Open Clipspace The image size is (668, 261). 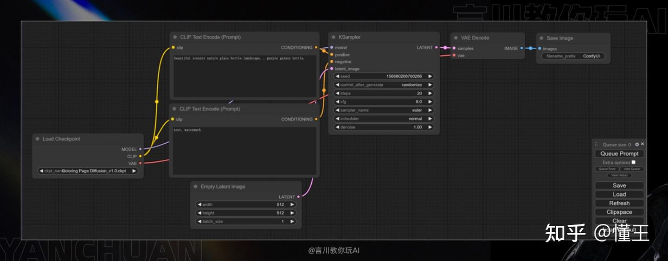[x=619, y=212]
